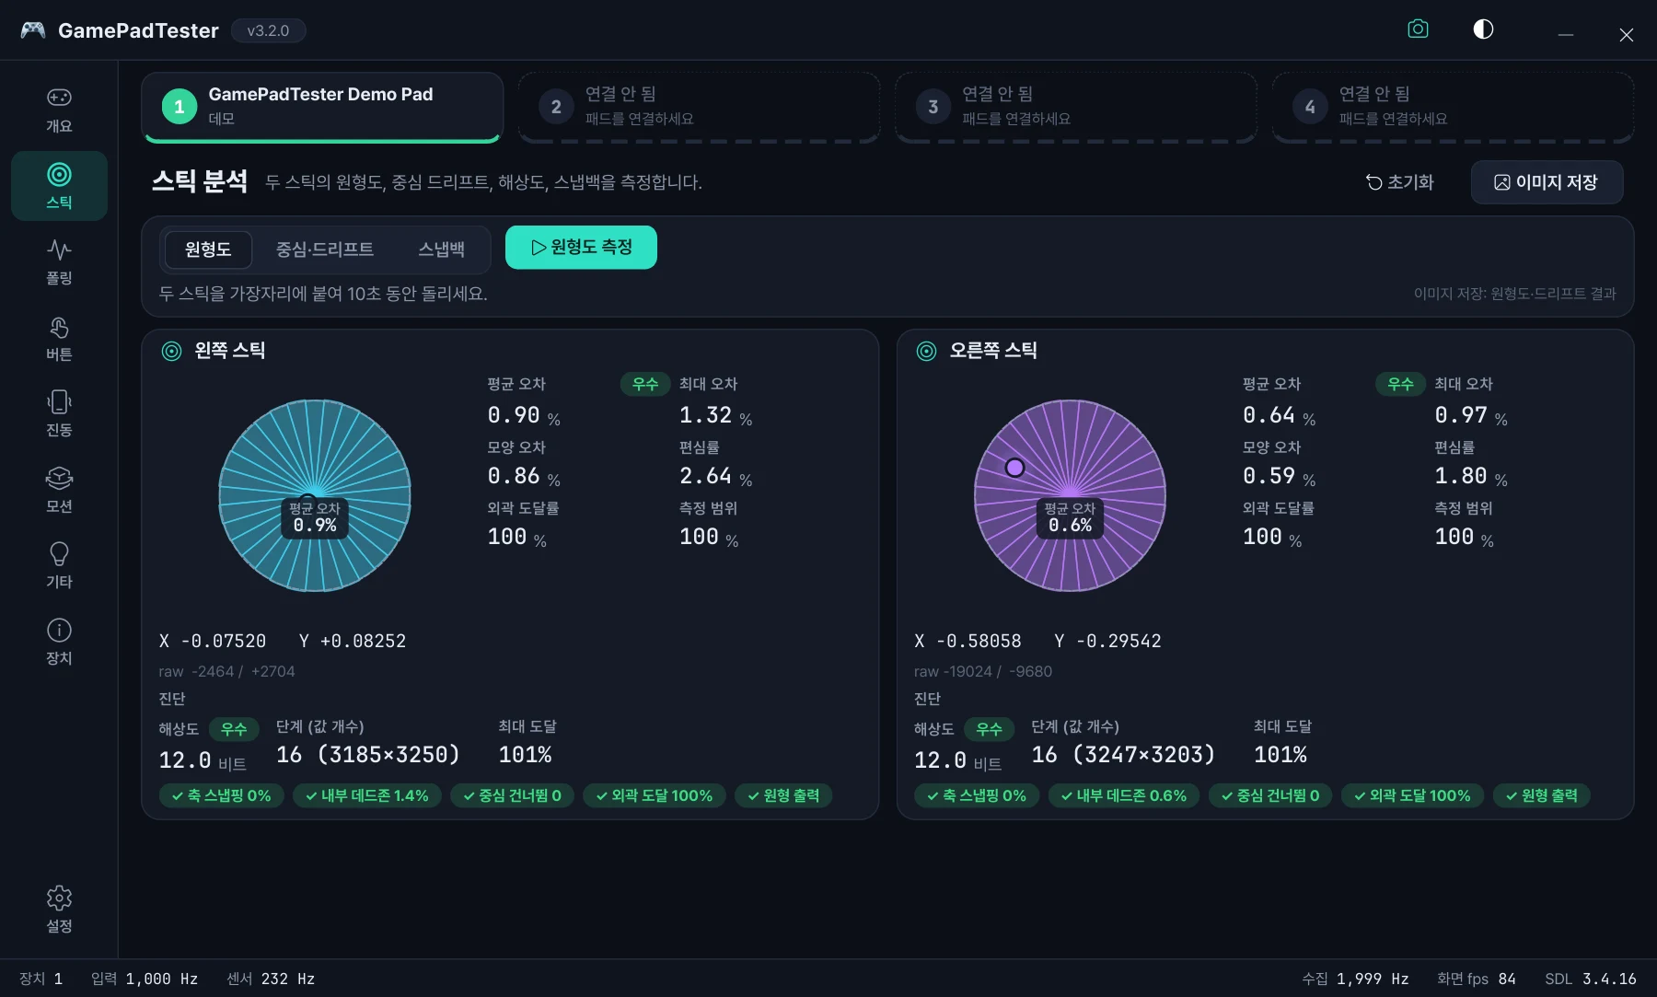Open the 진동 vibration sidebar section

[59, 414]
